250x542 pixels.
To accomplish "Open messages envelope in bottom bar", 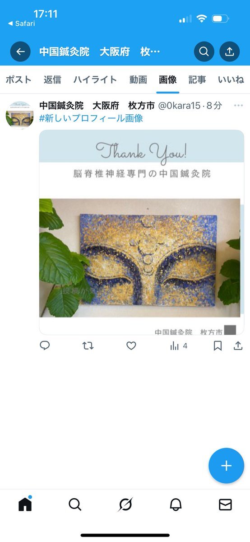I will (x=225, y=505).
